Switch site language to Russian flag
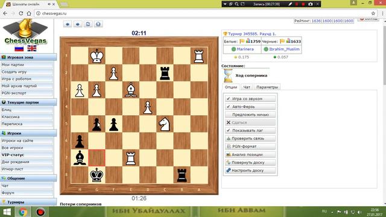Image resolution: width=386 pixels, height=217 pixels. [x=19, y=48]
